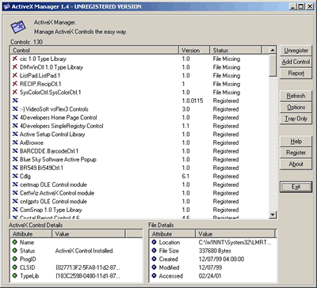The width and height of the screenshot is (317, 288).
Task: Sort list by the Control column header
Action: (94, 50)
